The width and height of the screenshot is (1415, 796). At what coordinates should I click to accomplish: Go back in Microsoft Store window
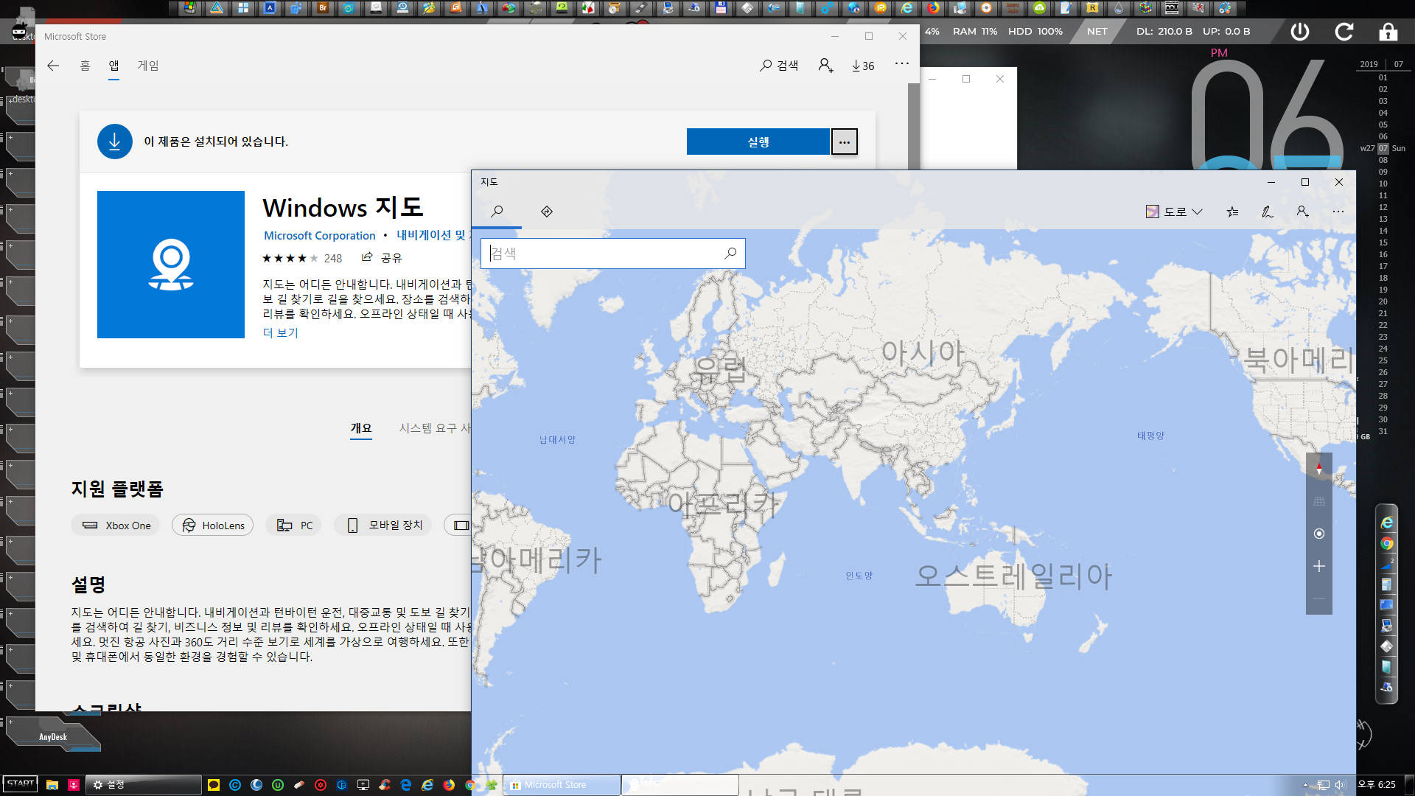point(53,66)
